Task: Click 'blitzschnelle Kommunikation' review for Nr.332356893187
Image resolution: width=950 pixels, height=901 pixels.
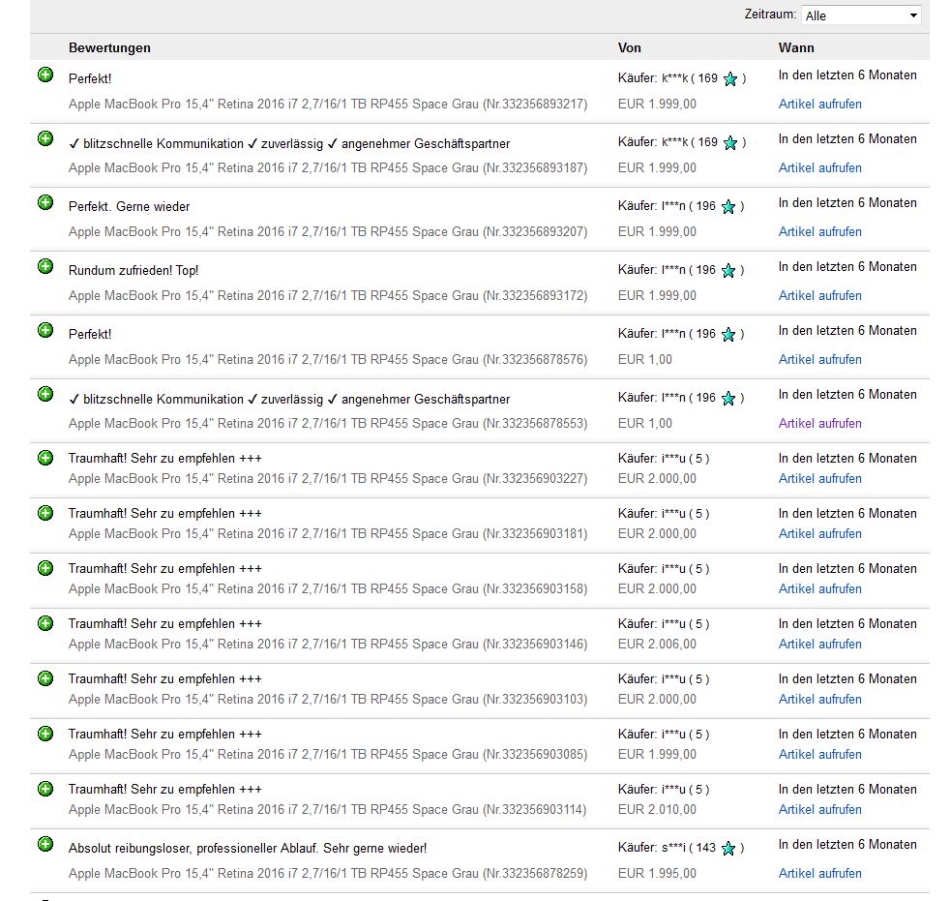Action: point(289,143)
